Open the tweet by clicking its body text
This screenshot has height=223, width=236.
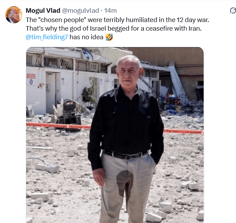click(x=117, y=24)
